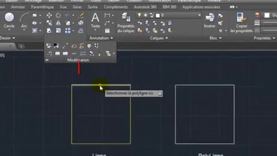Click the prompt options icon on tooltip

click(x=160, y=94)
